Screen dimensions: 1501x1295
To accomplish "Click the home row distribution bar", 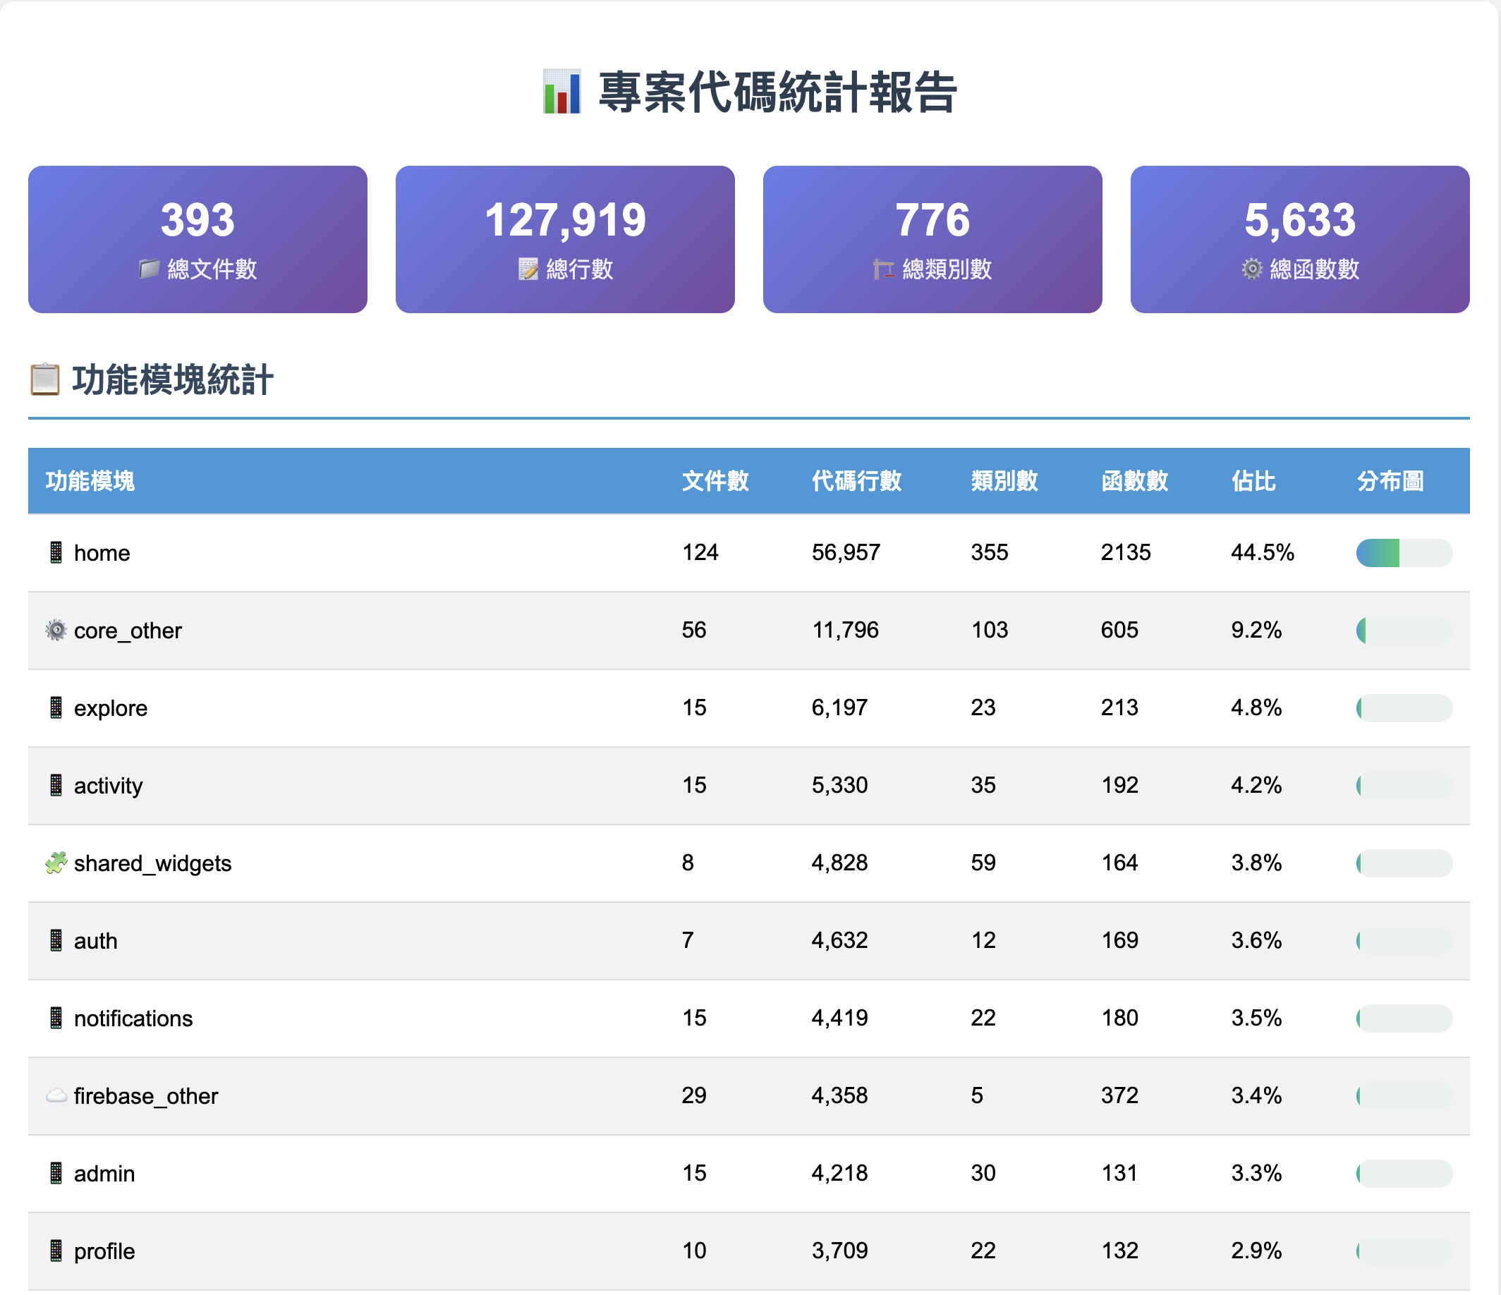I will click(1403, 552).
